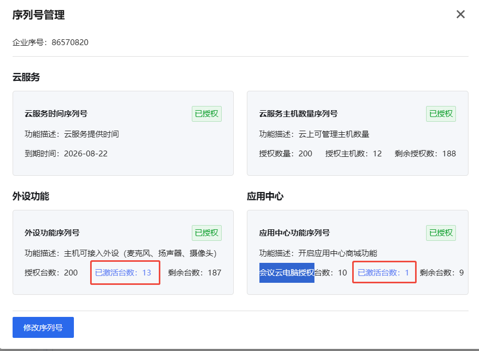Close the 序列号管理 dialog
The height and width of the screenshot is (351, 479).
pyautogui.click(x=461, y=14)
